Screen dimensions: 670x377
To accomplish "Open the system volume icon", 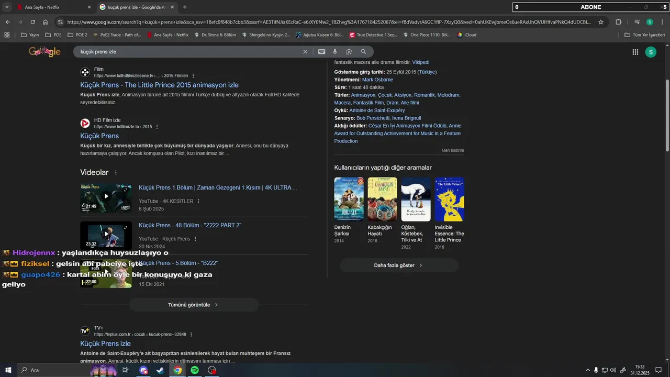I will pos(613,370).
